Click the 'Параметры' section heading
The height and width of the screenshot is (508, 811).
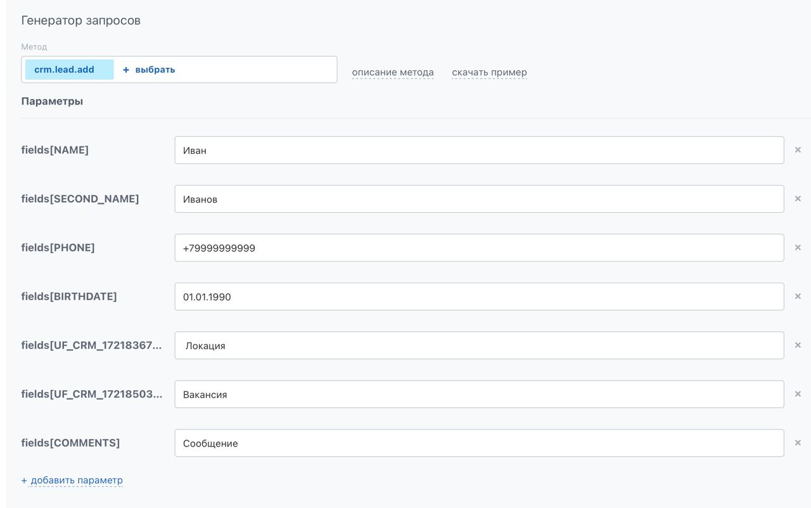[x=52, y=101]
